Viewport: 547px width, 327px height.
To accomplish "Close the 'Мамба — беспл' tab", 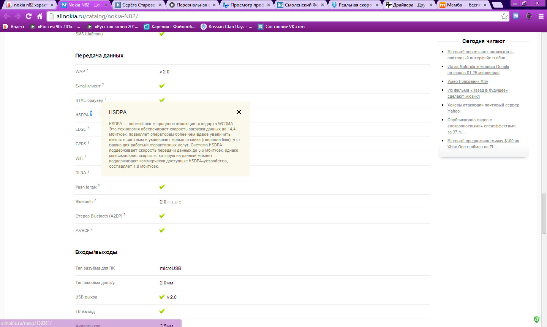I will coord(485,5).
